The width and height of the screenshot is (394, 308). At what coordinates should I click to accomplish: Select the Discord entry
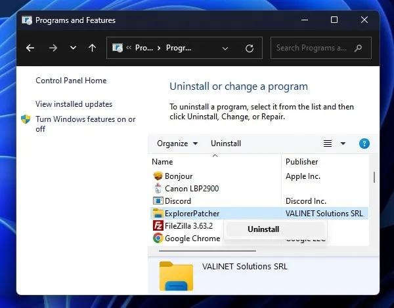[x=259, y=201]
